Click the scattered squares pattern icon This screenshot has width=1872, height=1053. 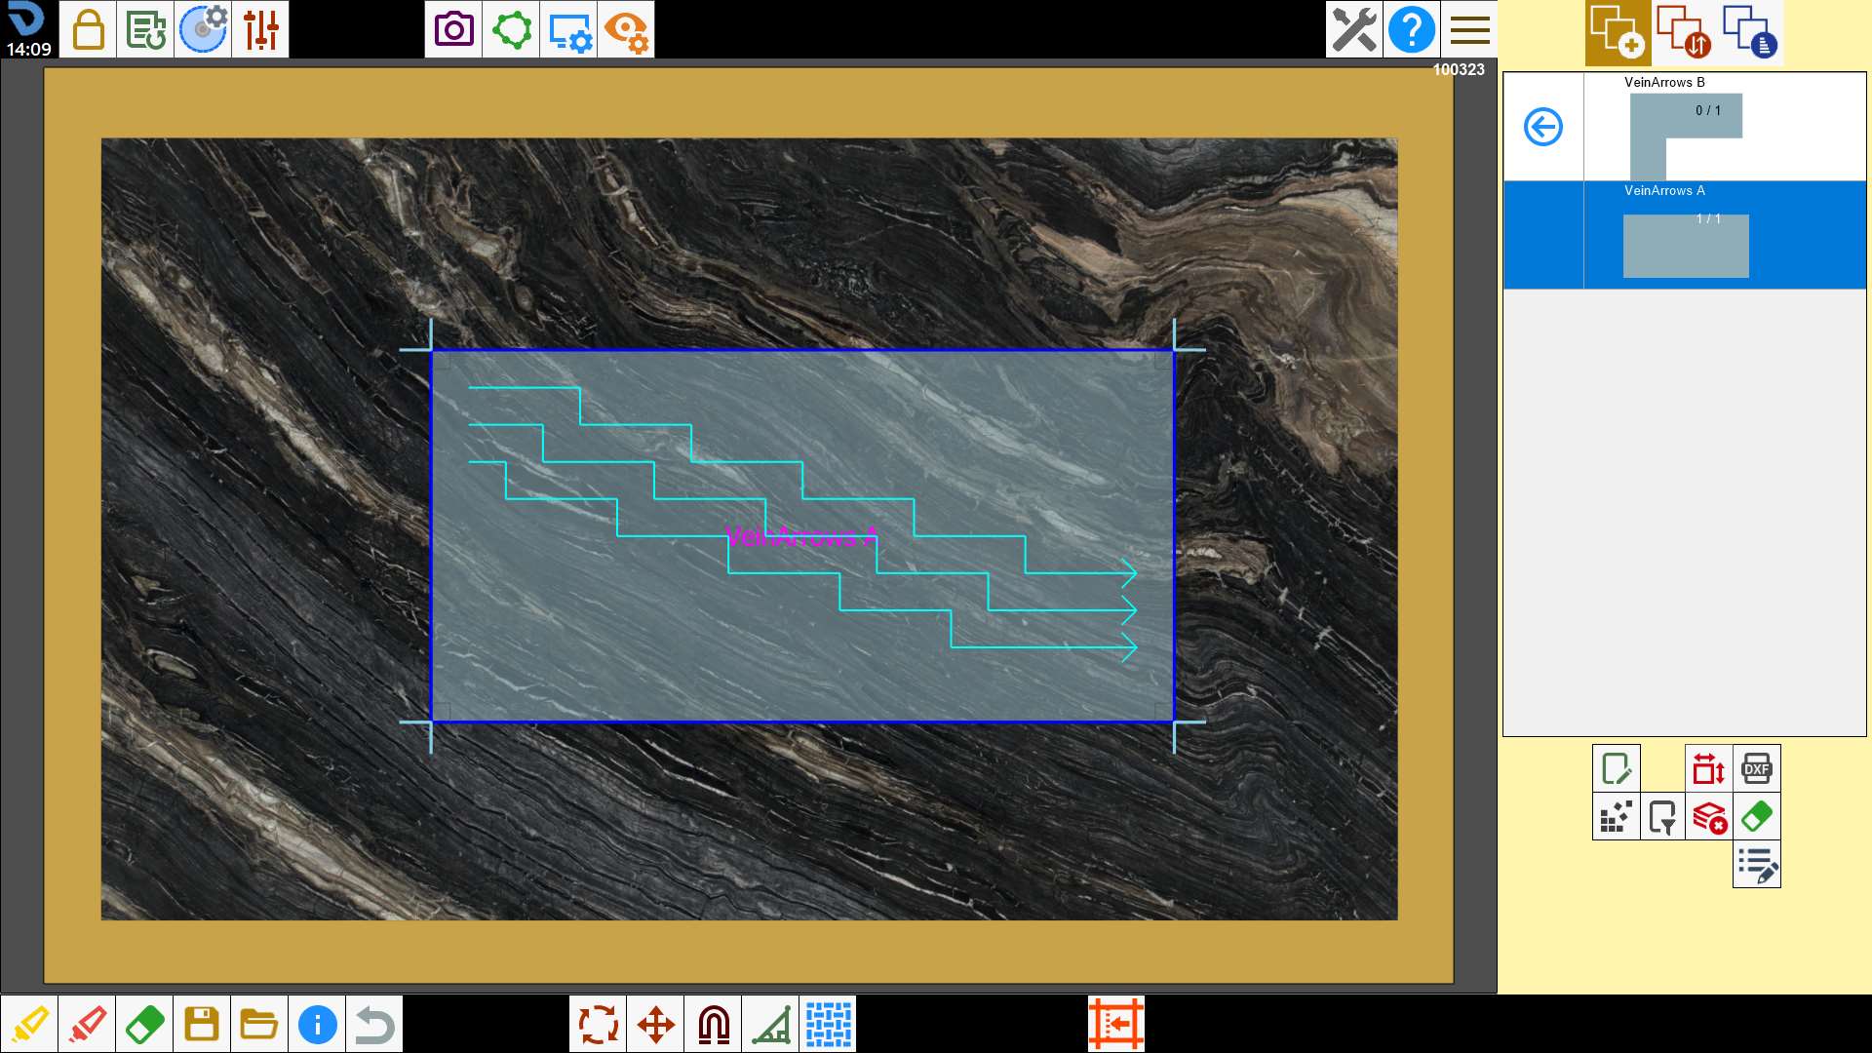coord(1617,816)
